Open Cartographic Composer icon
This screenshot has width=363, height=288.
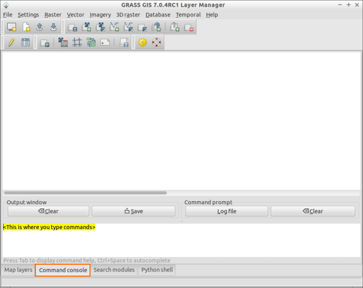(105, 42)
